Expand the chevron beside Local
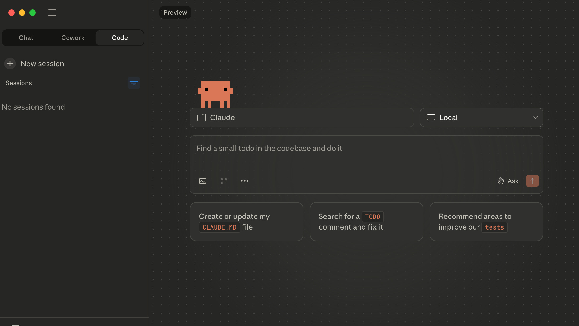Screen dimensions: 579x326 535,118
